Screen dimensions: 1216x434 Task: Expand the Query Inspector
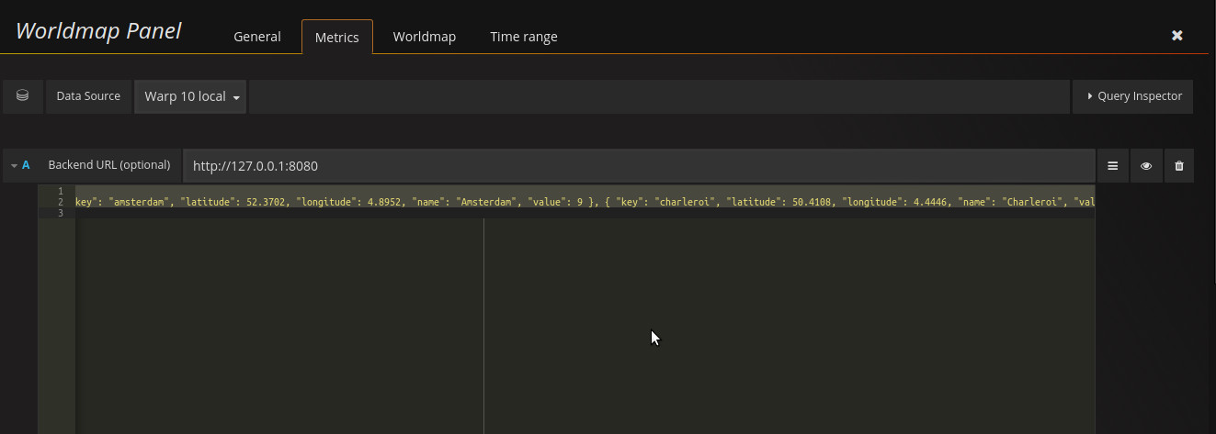pyautogui.click(x=1132, y=95)
